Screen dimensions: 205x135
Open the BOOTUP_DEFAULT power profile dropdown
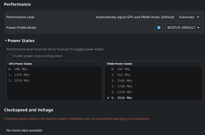[x=184, y=28]
